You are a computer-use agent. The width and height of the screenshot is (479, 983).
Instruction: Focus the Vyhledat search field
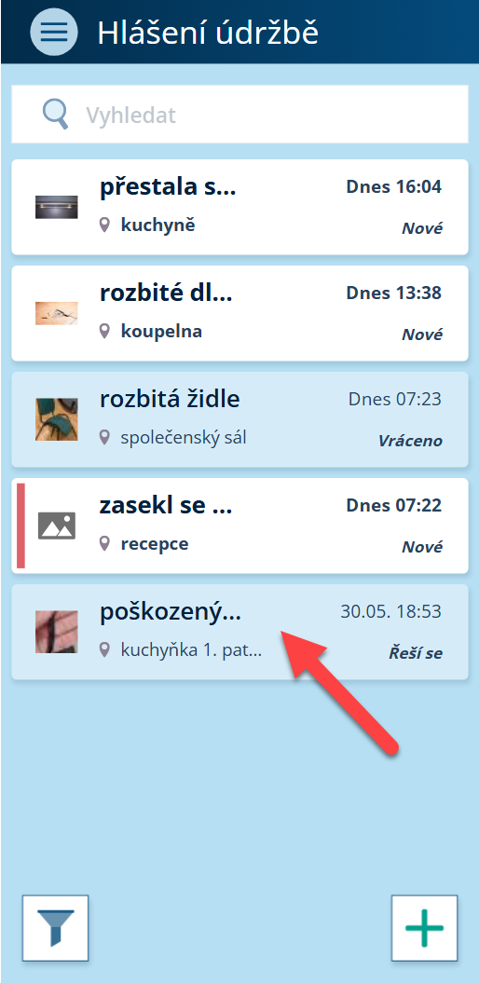pyautogui.click(x=239, y=114)
